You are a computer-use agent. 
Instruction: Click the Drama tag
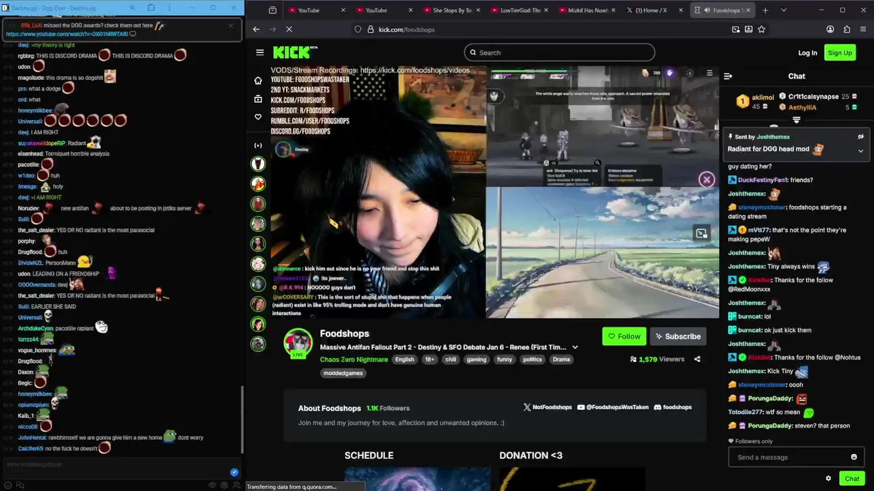coord(561,359)
